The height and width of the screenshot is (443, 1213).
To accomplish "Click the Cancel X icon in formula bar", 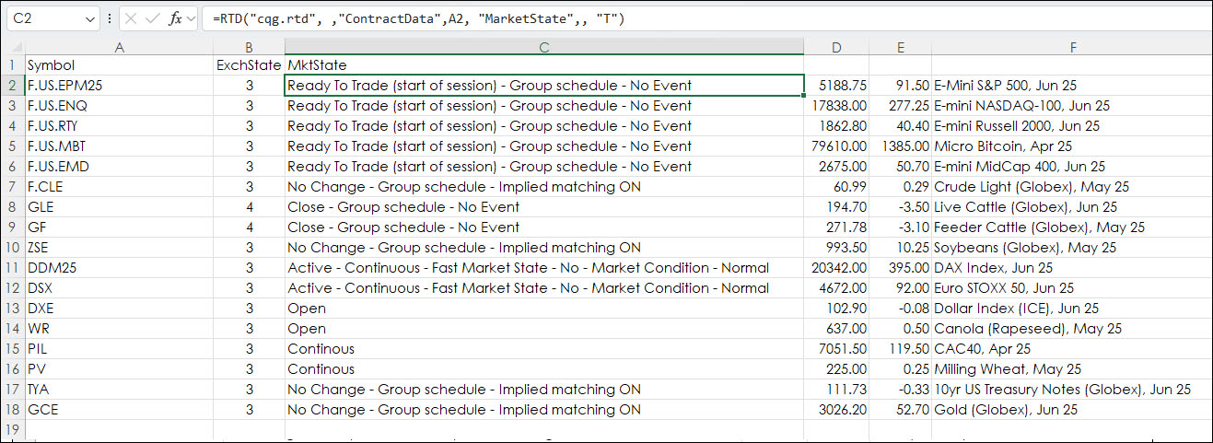I will click(x=131, y=18).
